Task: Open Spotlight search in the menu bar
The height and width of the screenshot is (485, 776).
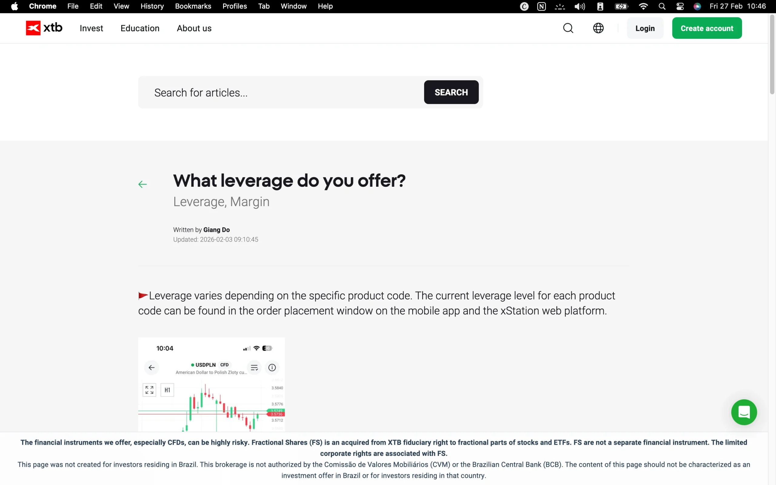Action: coord(662,6)
